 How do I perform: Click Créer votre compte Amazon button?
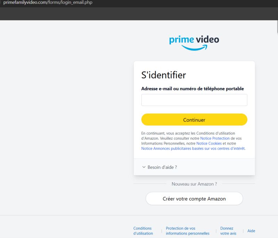pos(194,199)
